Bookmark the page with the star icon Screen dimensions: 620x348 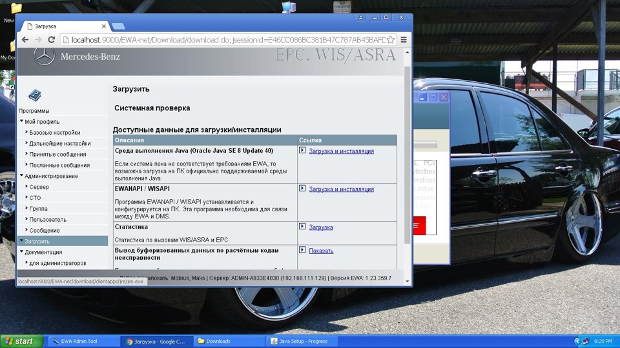pyautogui.click(x=391, y=40)
